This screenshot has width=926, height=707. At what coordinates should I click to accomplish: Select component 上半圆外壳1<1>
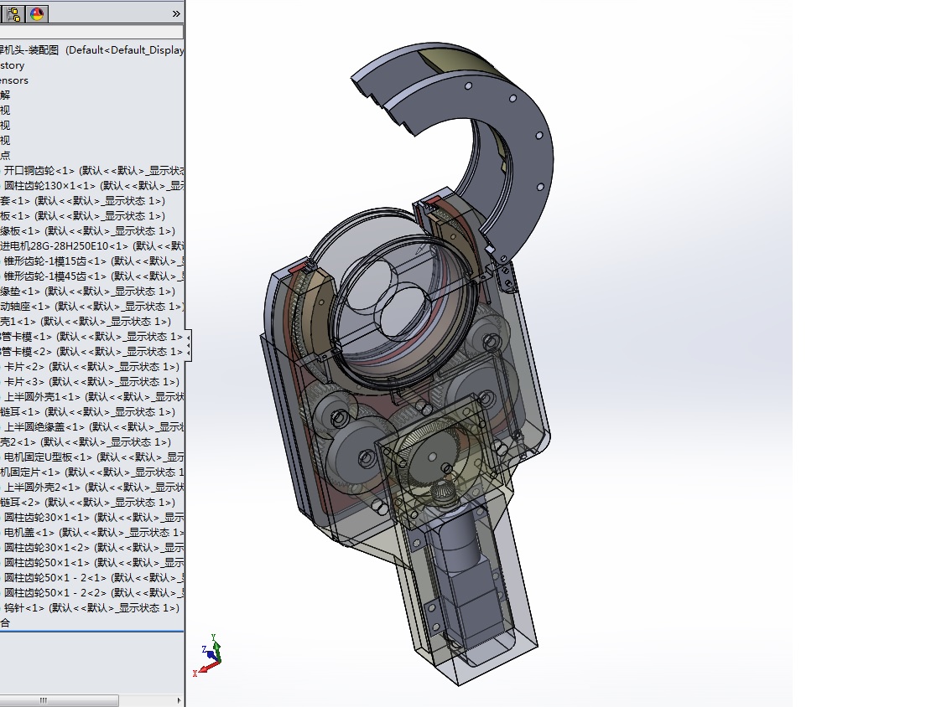(94, 397)
